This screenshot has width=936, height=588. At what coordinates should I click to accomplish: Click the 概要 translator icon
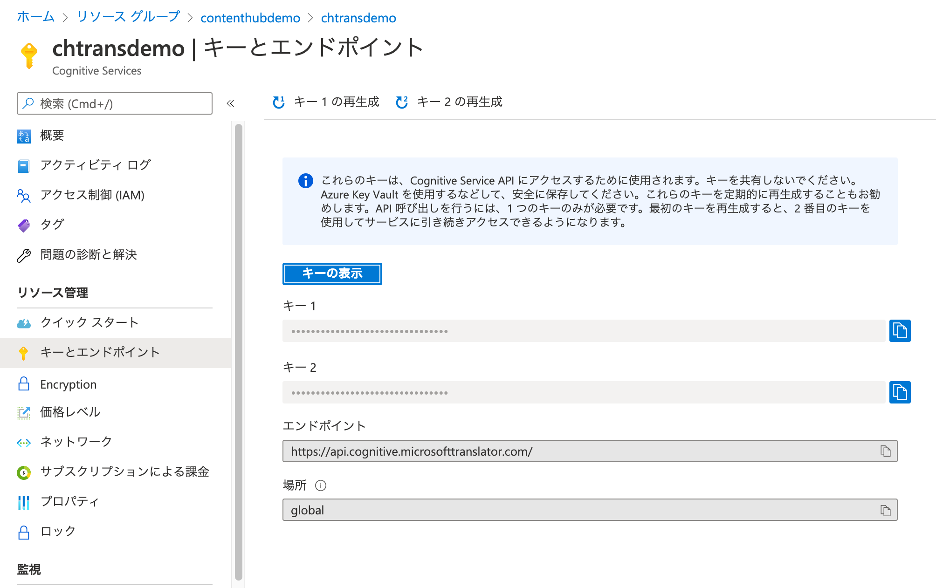24,136
